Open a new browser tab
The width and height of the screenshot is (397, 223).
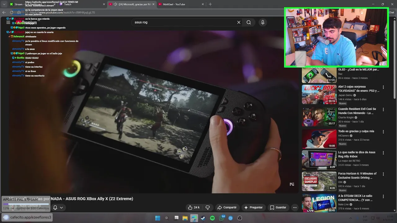[210, 4]
